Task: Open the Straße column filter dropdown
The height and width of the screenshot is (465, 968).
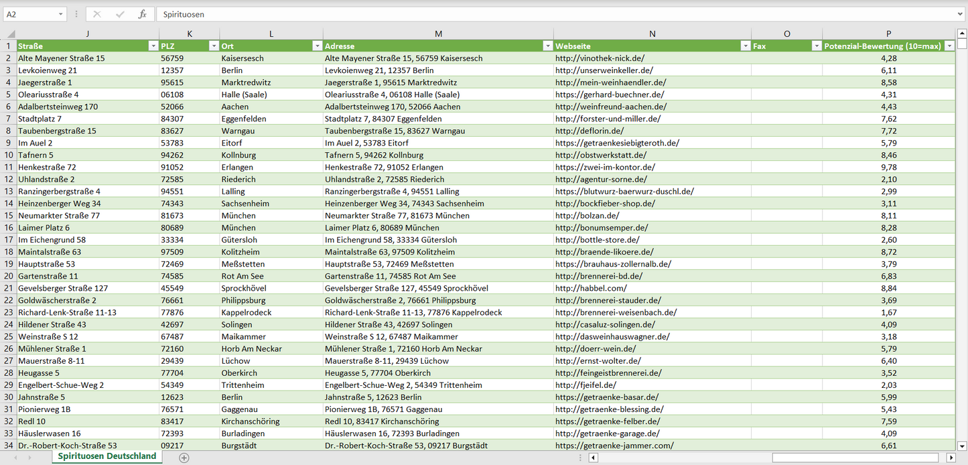Action: tap(152, 46)
